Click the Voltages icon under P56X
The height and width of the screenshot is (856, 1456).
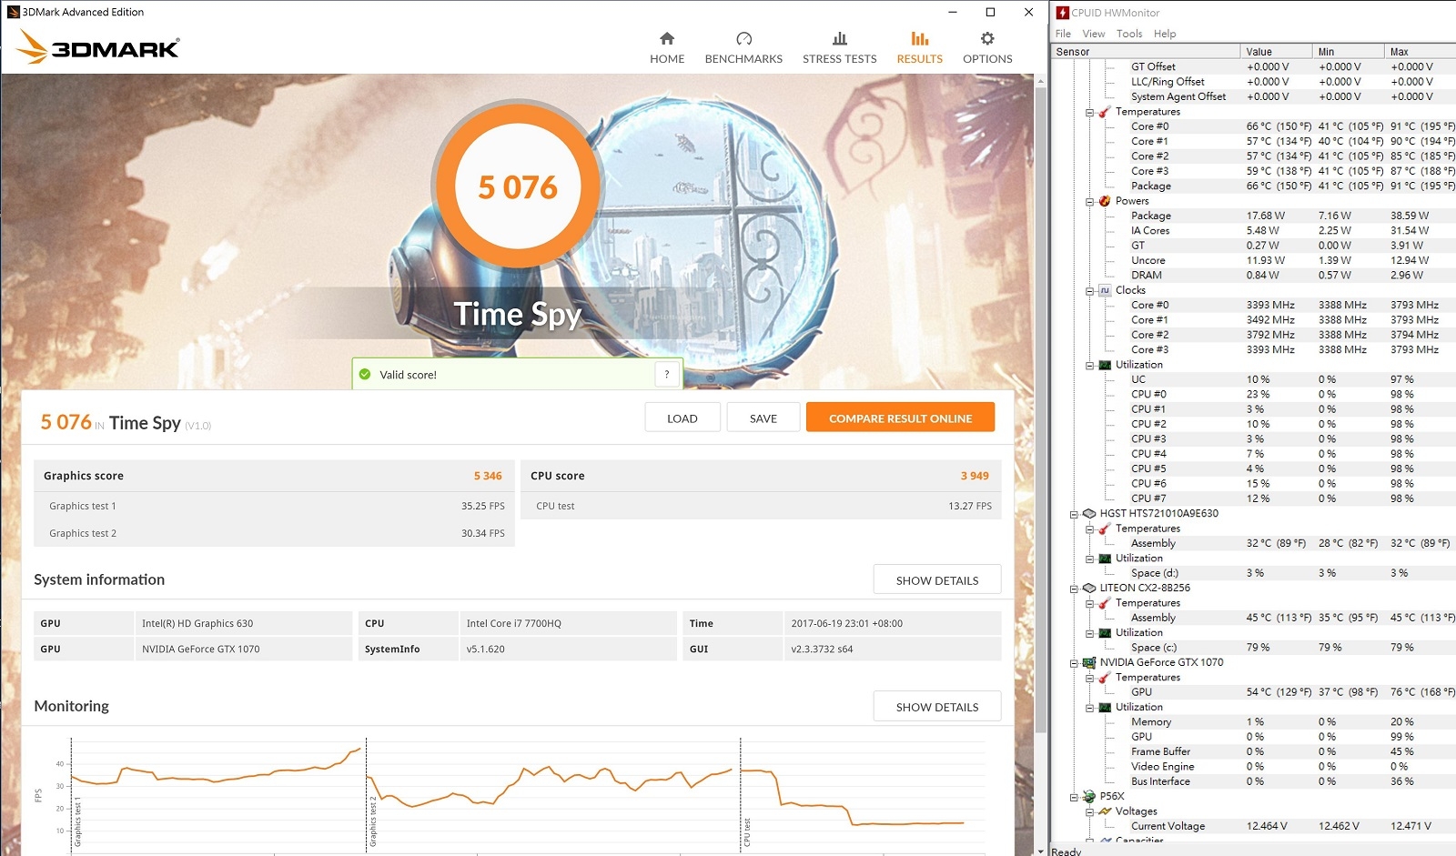pos(1105,811)
